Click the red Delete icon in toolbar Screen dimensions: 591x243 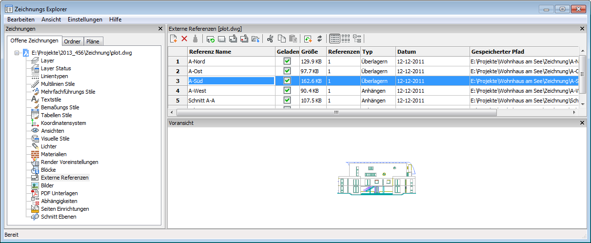click(184, 39)
